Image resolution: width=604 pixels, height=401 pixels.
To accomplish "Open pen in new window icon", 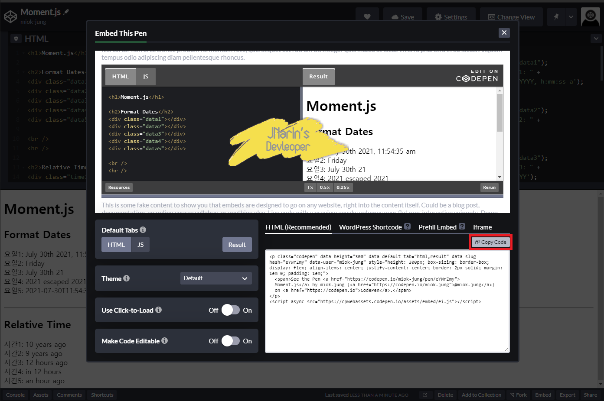I will pos(425,395).
